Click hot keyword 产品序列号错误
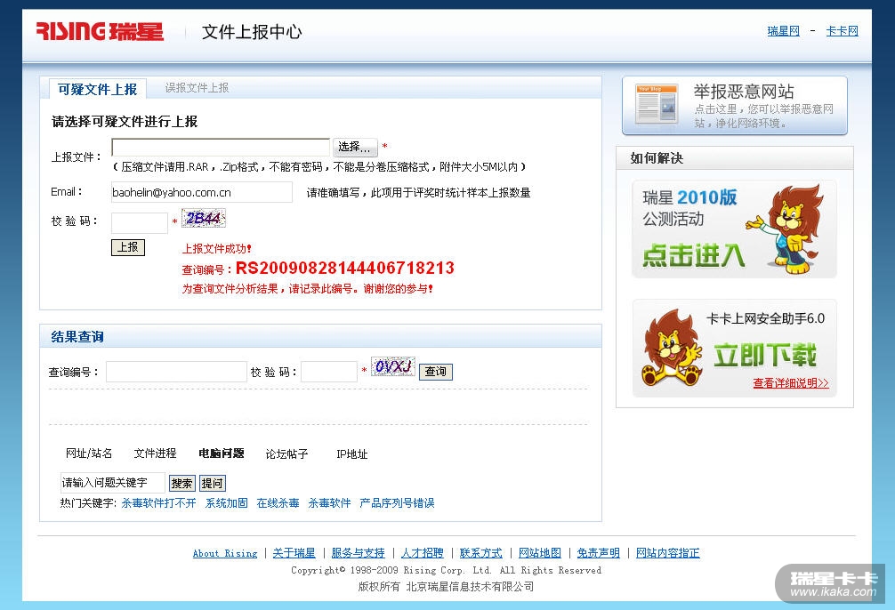This screenshot has width=895, height=610. tap(398, 502)
